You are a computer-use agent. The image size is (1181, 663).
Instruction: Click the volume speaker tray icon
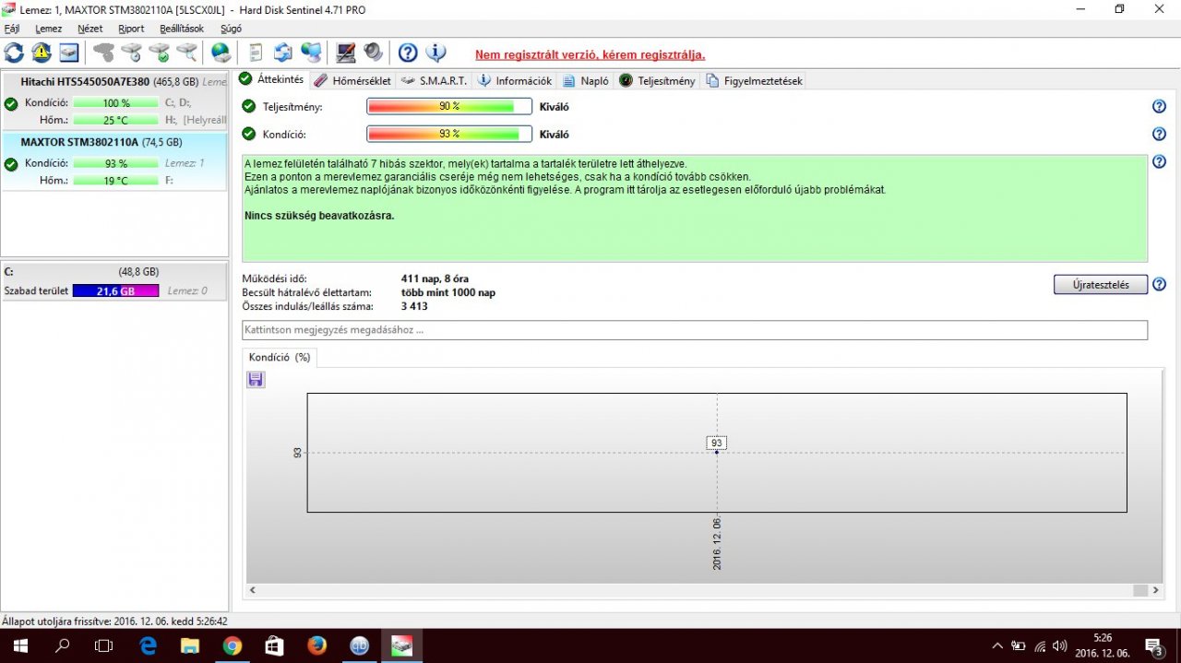tap(1059, 645)
